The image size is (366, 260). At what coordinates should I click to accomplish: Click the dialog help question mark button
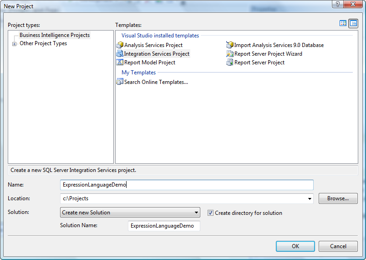pos(338,4)
